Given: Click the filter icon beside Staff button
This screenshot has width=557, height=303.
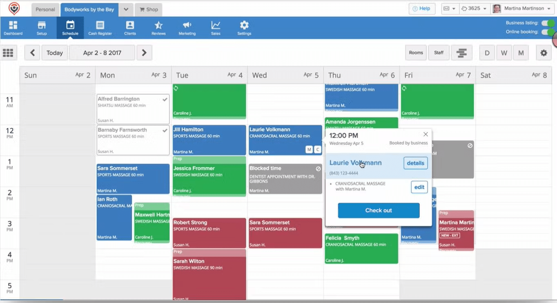Looking at the screenshot, I should point(461,52).
